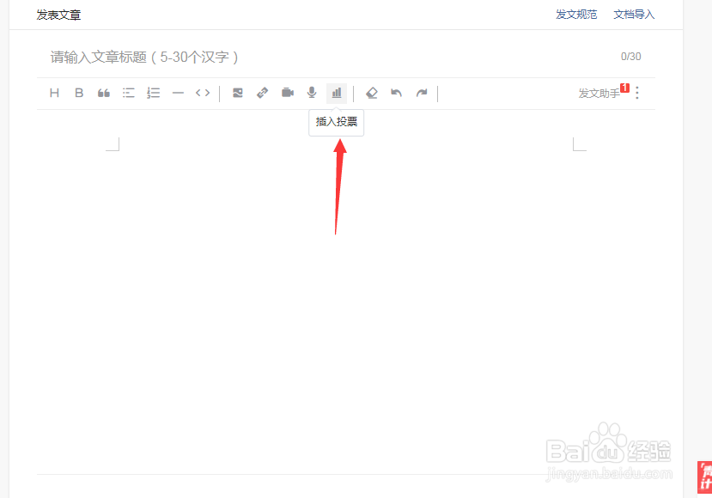Open the 发文规范 guidelines link
The image size is (712, 498).
click(575, 15)
